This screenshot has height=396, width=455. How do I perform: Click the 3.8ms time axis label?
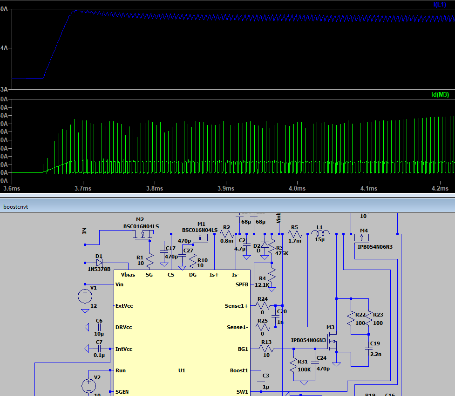pyautogui.click(x=155, y=188)
